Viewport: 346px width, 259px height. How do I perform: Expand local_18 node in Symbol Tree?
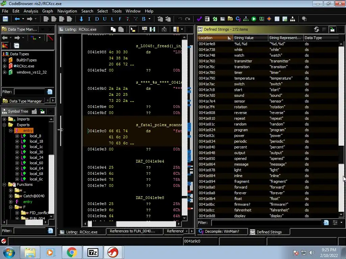pyautogui.click(x=17, y=141)
